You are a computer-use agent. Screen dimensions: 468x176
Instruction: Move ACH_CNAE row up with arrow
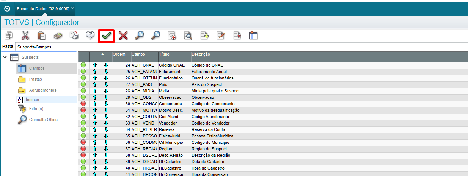click(x=95, y=65)
